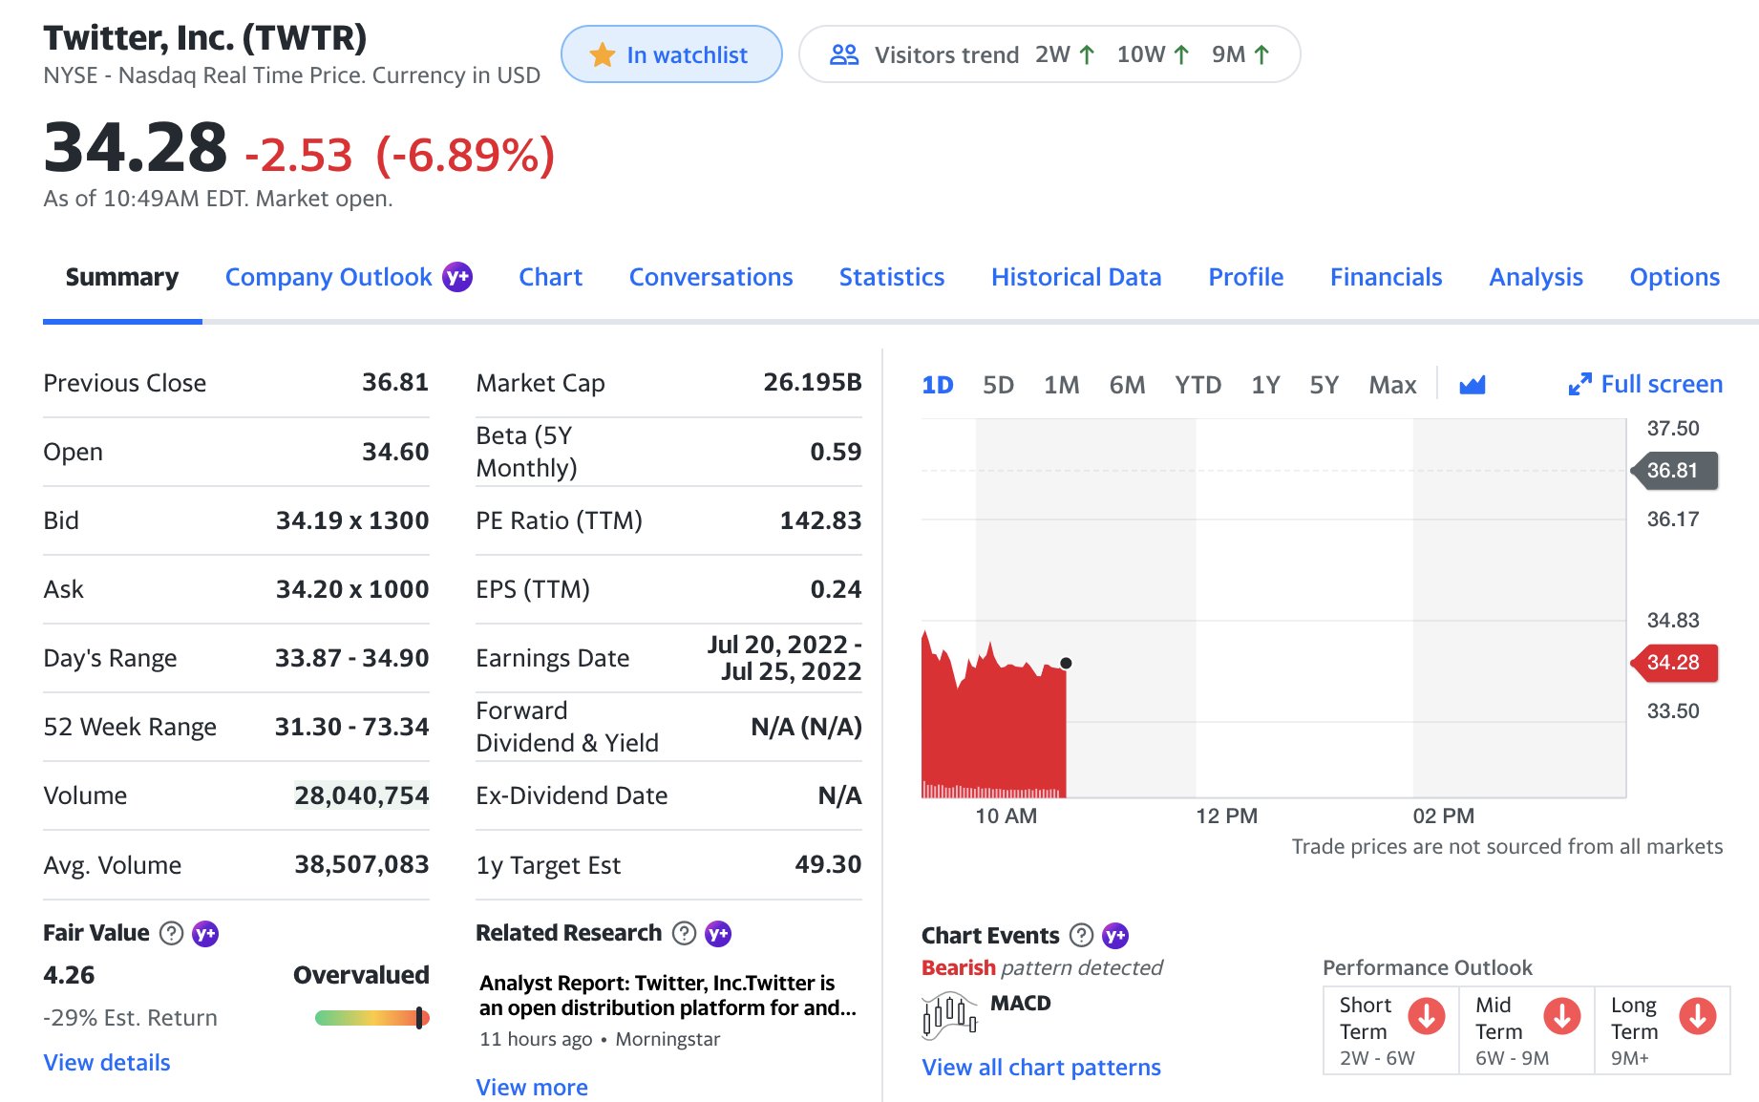Open the Chart tab
This screenshot has height=1102, width=1759.
551,277
